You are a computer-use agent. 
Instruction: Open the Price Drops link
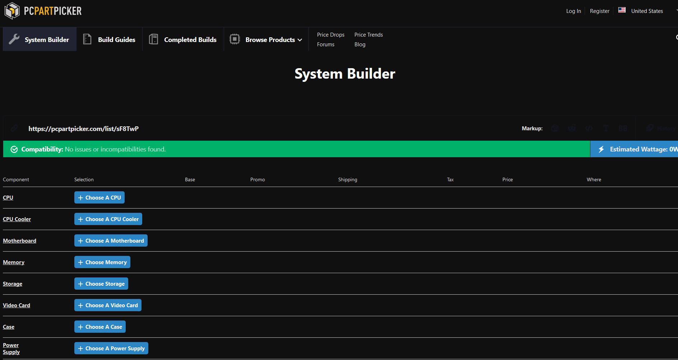[330, 35]
